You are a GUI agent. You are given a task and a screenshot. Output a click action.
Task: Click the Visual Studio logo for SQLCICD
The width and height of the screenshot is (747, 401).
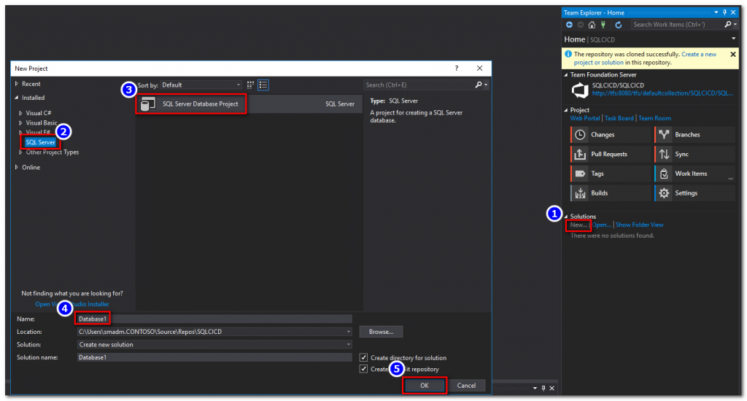pyautogui.click(x=580, y=90)
